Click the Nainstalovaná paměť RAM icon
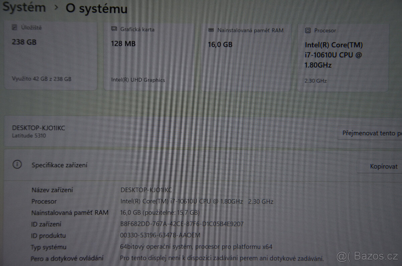The height and width of the screenshot is (266, 402). (x=211, y=30)
